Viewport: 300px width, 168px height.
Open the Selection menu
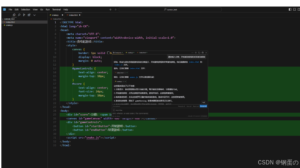[x=25, y=10]
